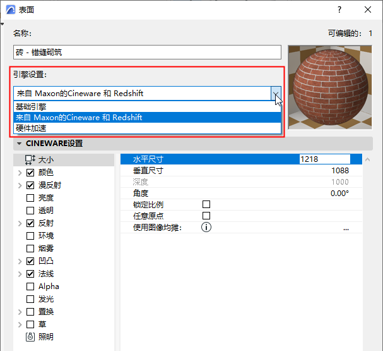Edit the 水平尺寸 value field 1218
The height and width of the screenshot is (351, 383).
[x=325, y=159]
